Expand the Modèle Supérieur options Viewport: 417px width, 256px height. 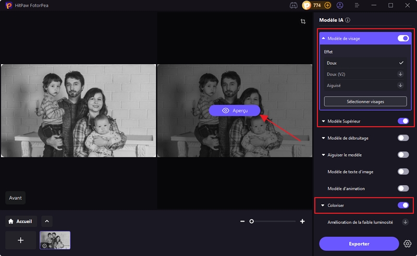coord(323,121)
